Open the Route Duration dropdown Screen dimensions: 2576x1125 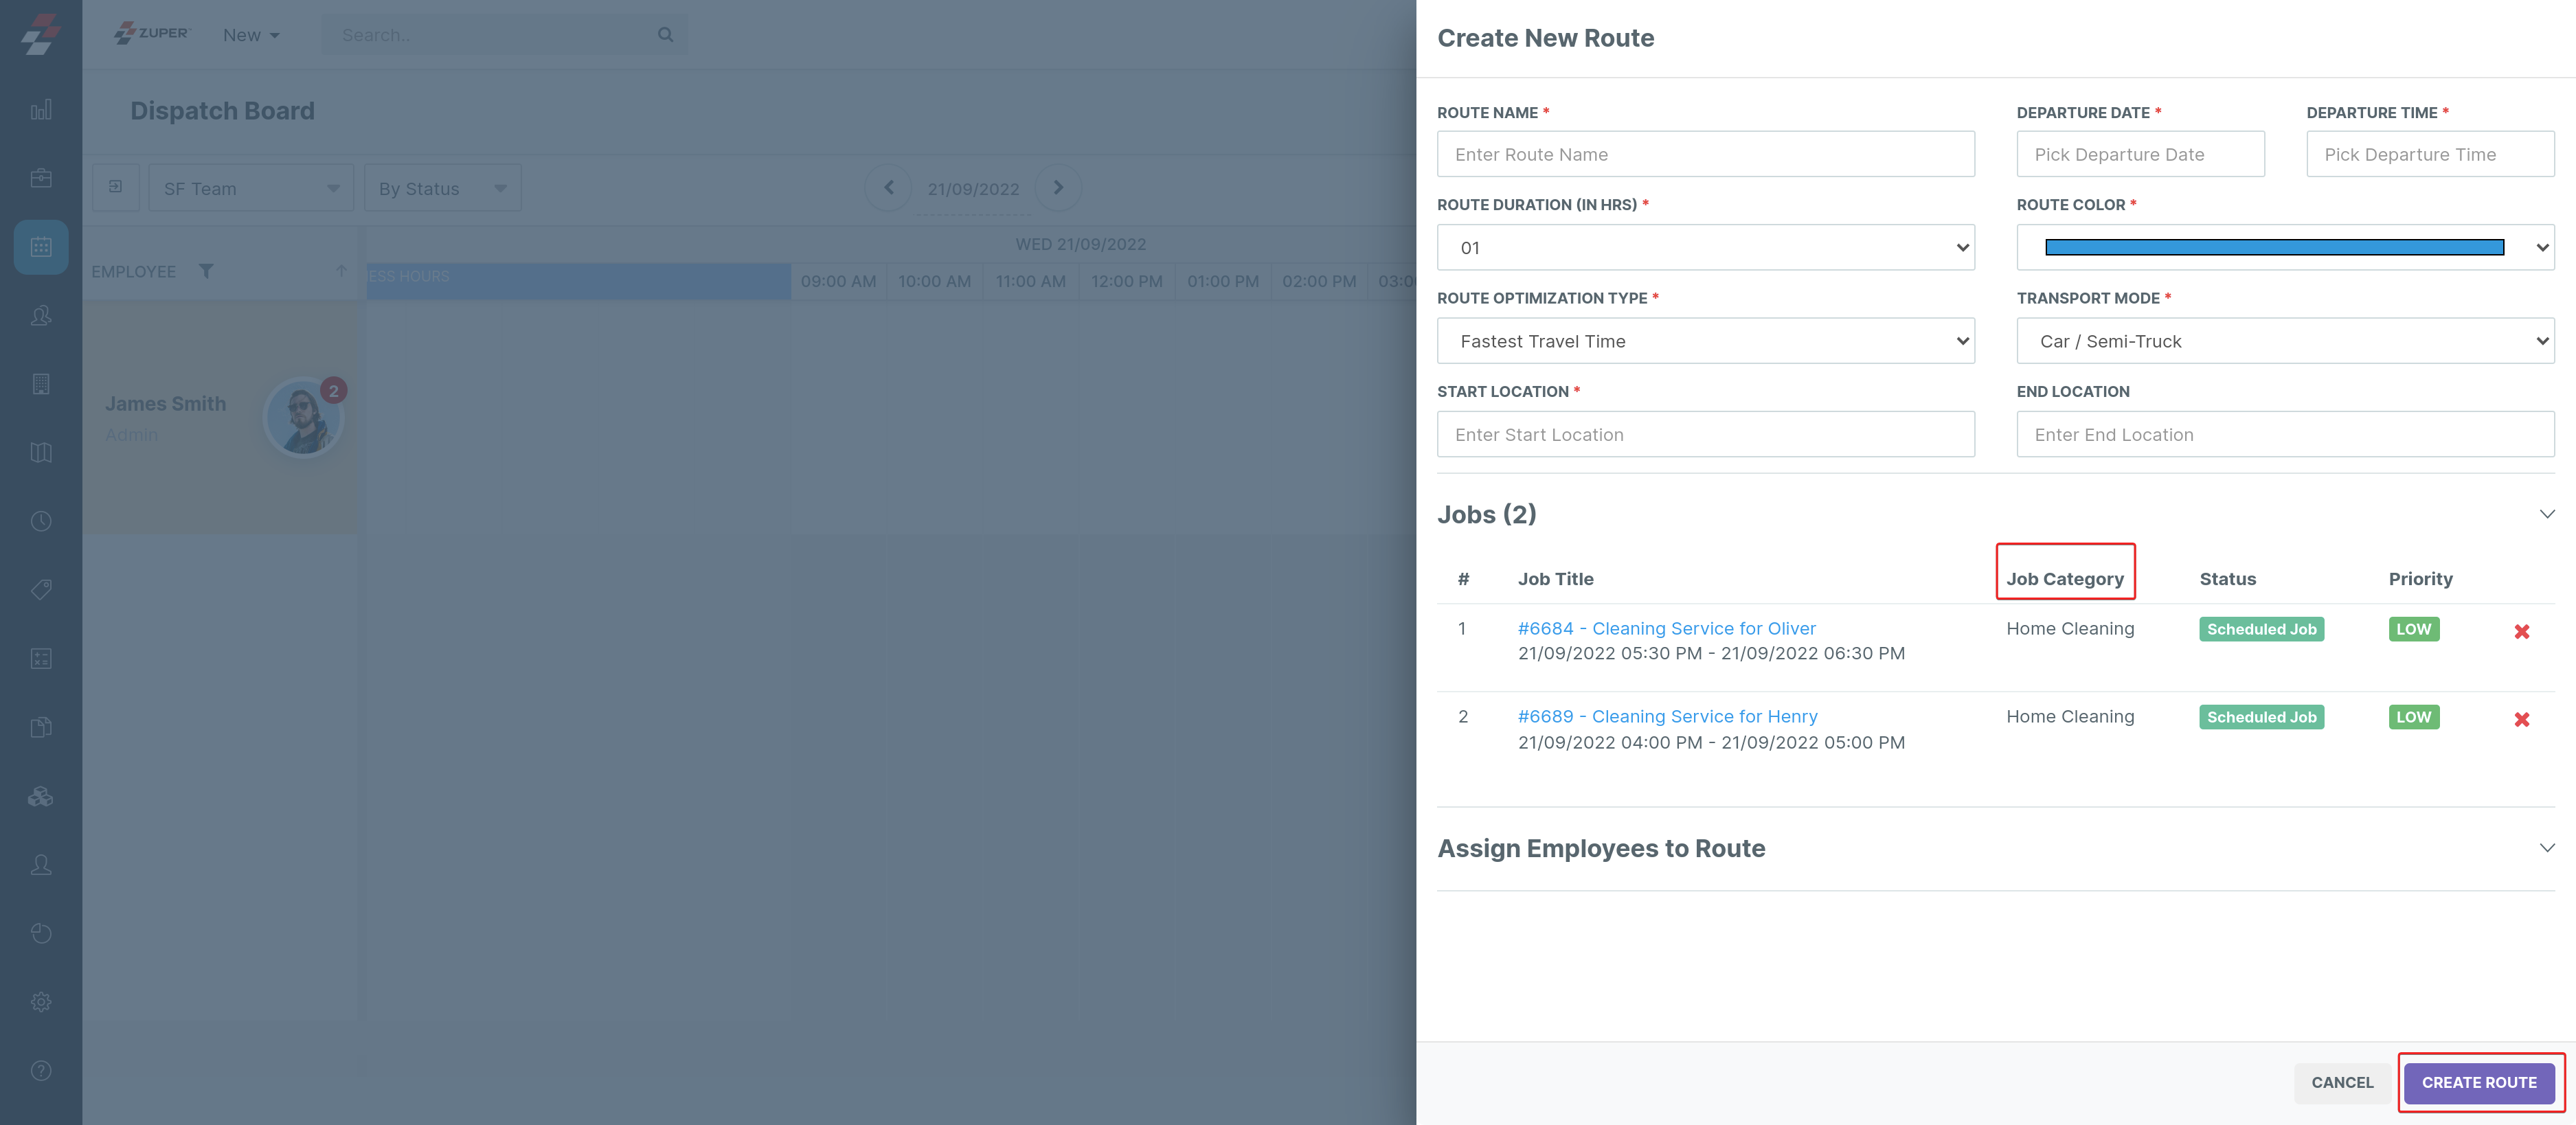pos(1705,247)
